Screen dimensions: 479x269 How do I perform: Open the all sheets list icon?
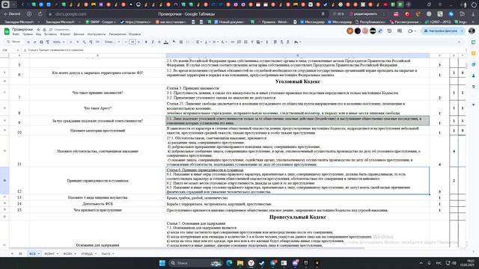tap(20, 254)
